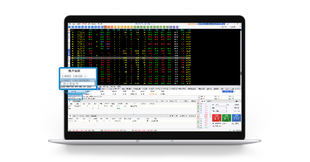The width and height of the screenshot is (310, 162).
Task: Click the price stepper field in order panel
Action: click(221, 111)
